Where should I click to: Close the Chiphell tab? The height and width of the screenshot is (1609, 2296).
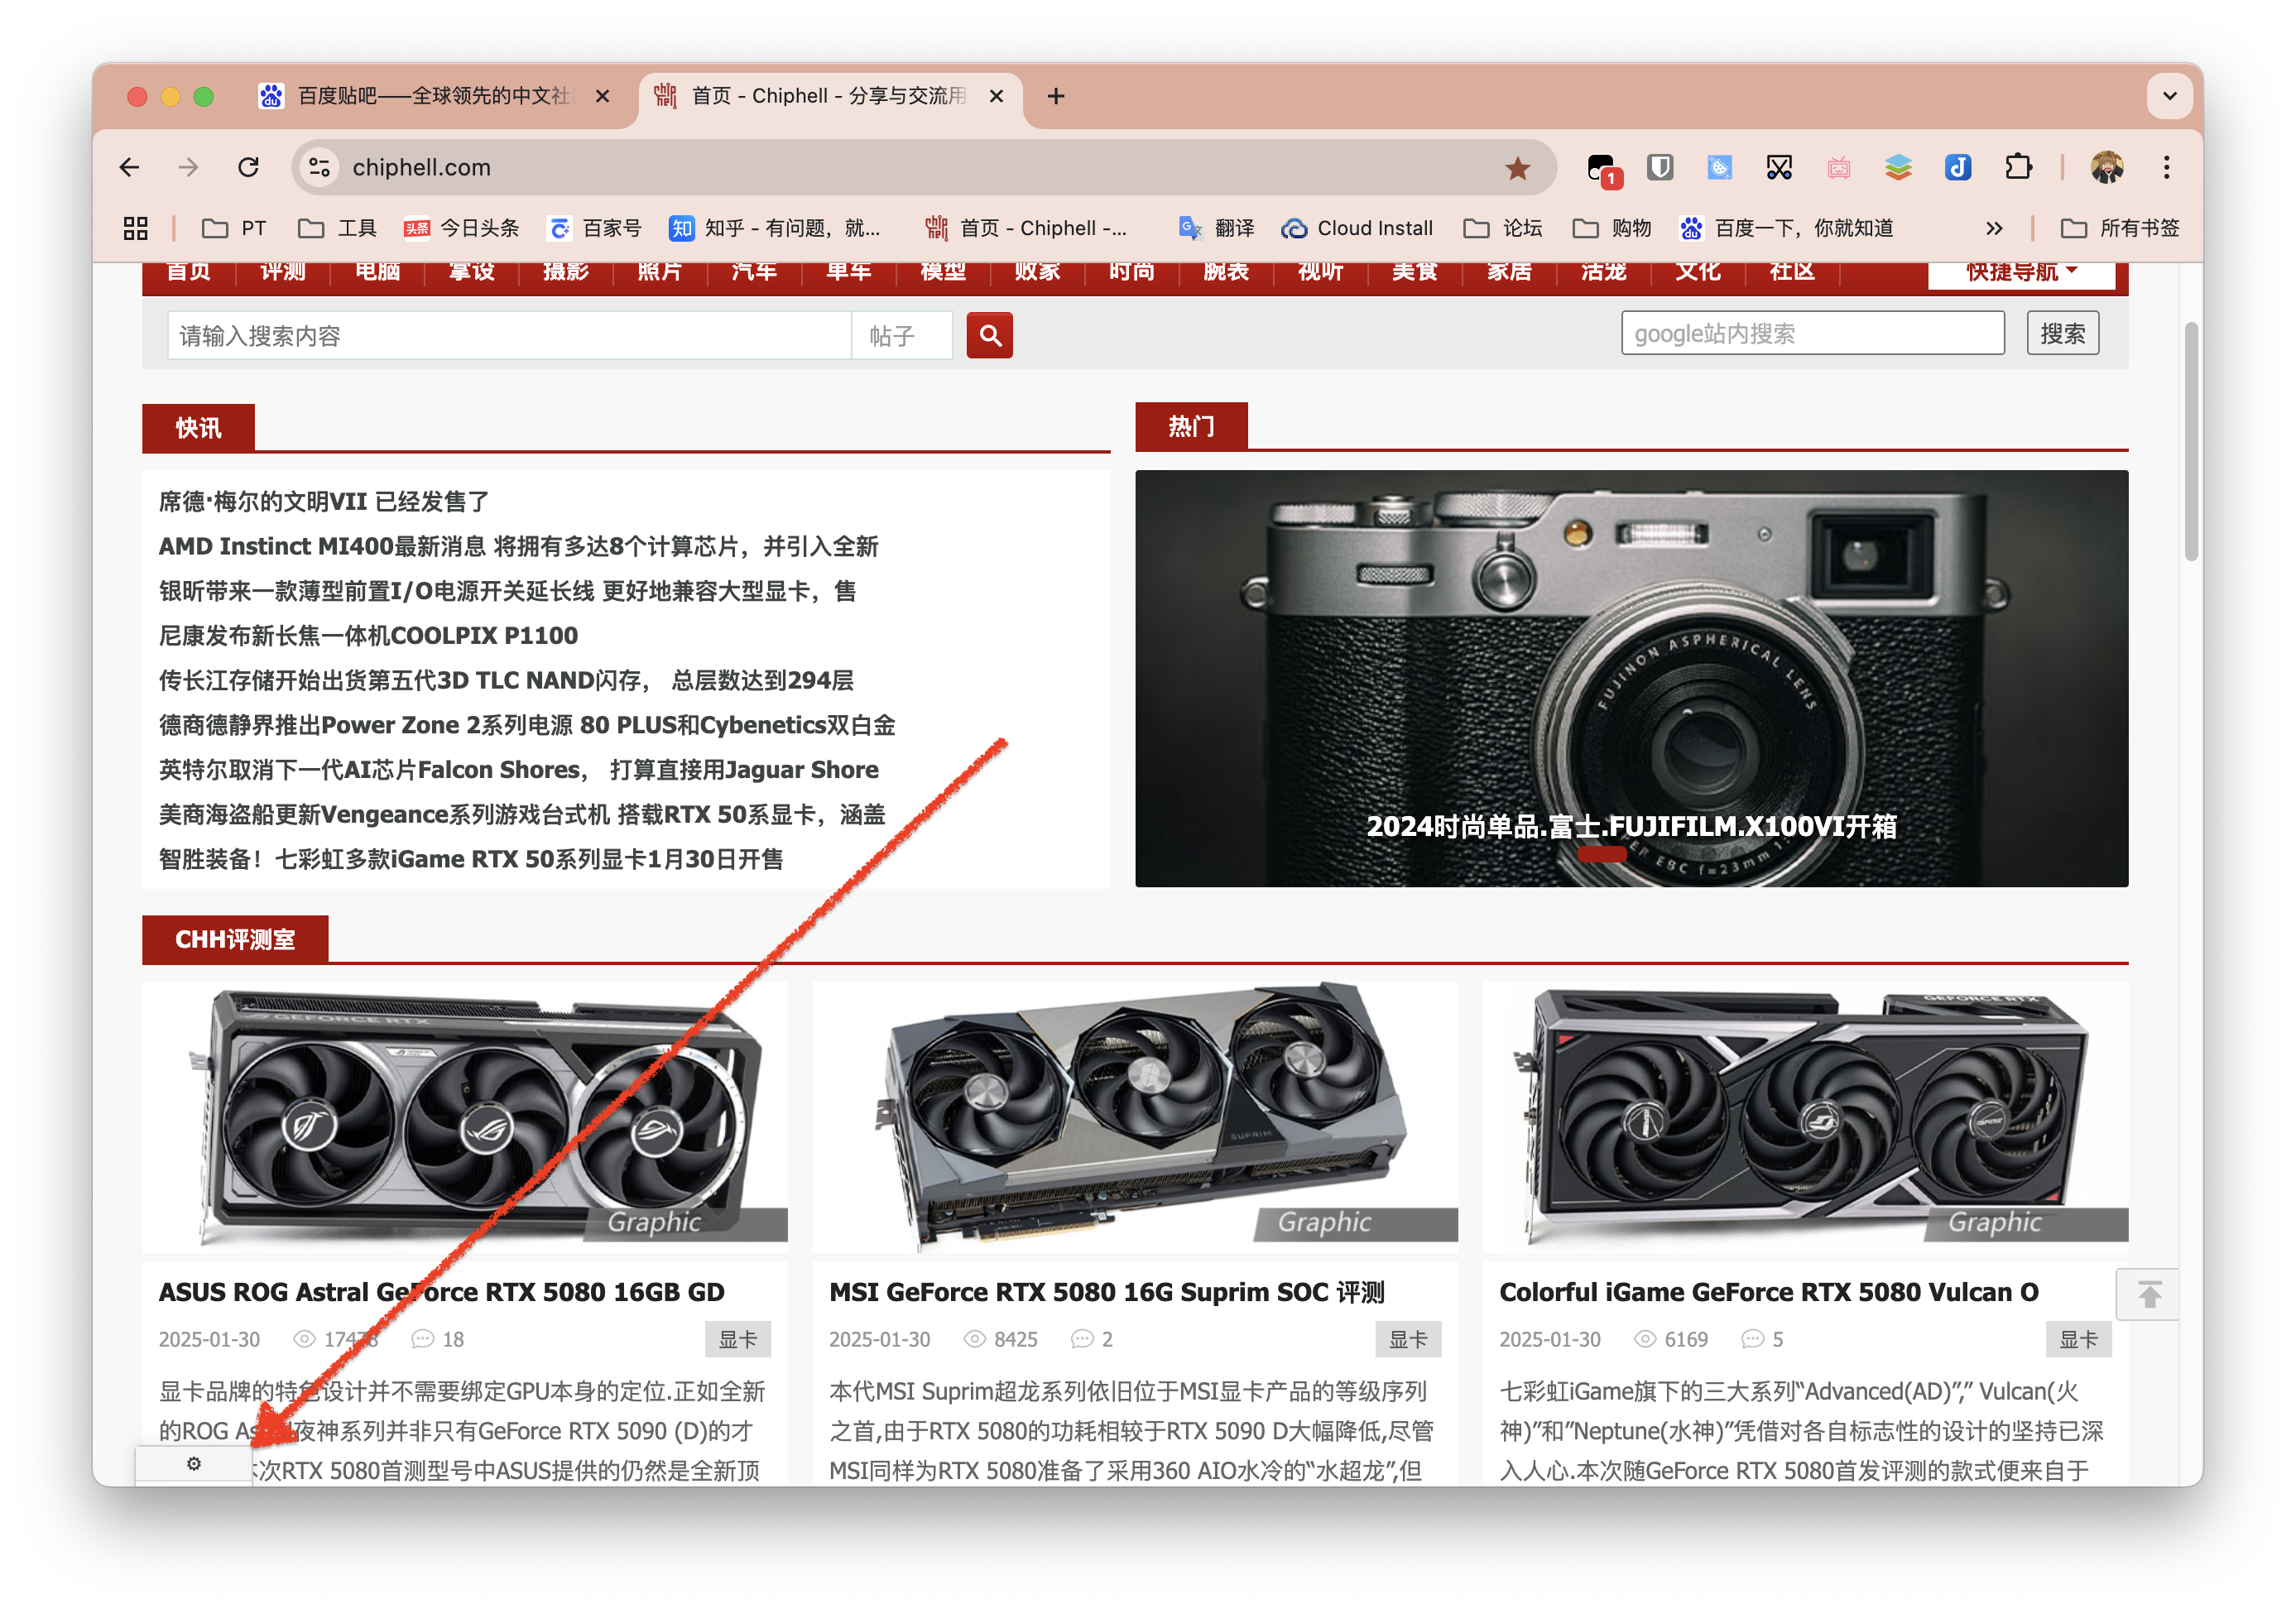click(996, 96)
